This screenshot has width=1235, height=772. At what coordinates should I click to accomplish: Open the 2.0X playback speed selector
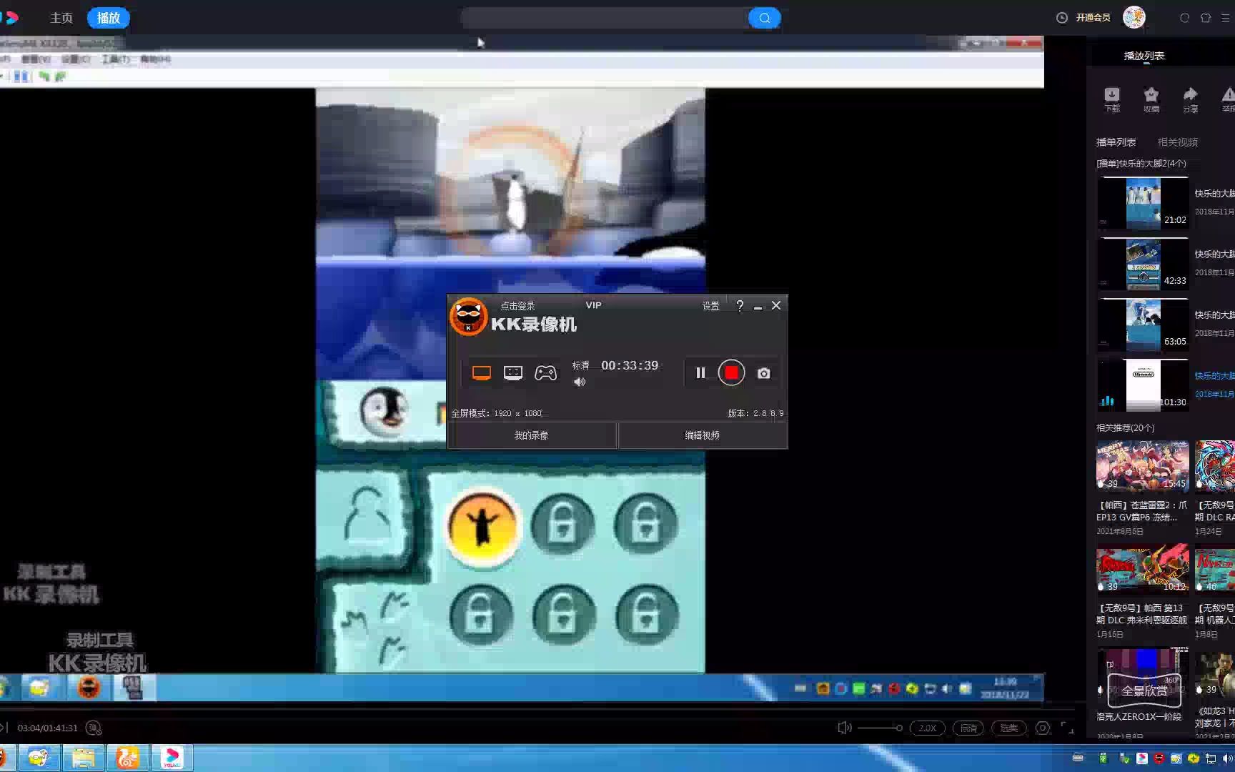coord(928,728)
